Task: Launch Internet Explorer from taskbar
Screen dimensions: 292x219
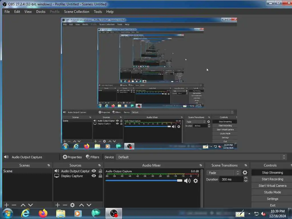Action: coord(25,213)
